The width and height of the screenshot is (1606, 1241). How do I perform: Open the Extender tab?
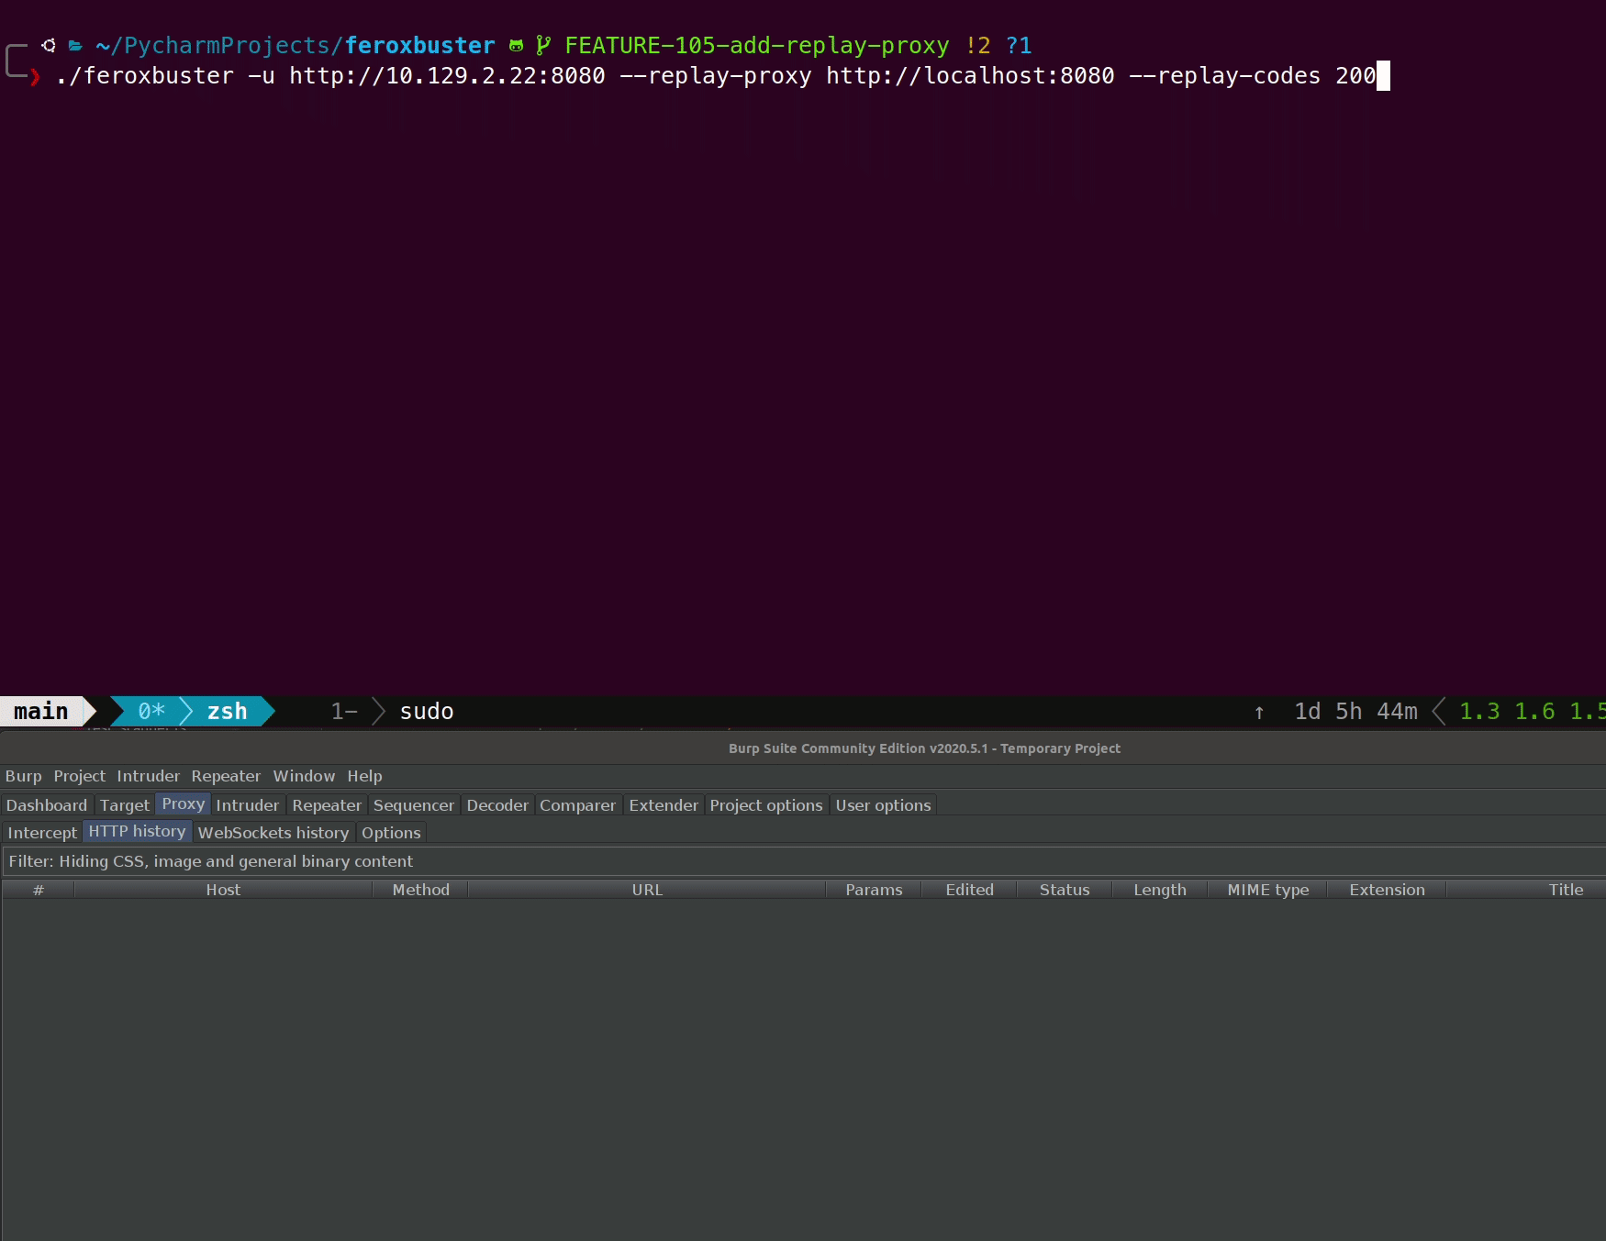click(664, 805)
